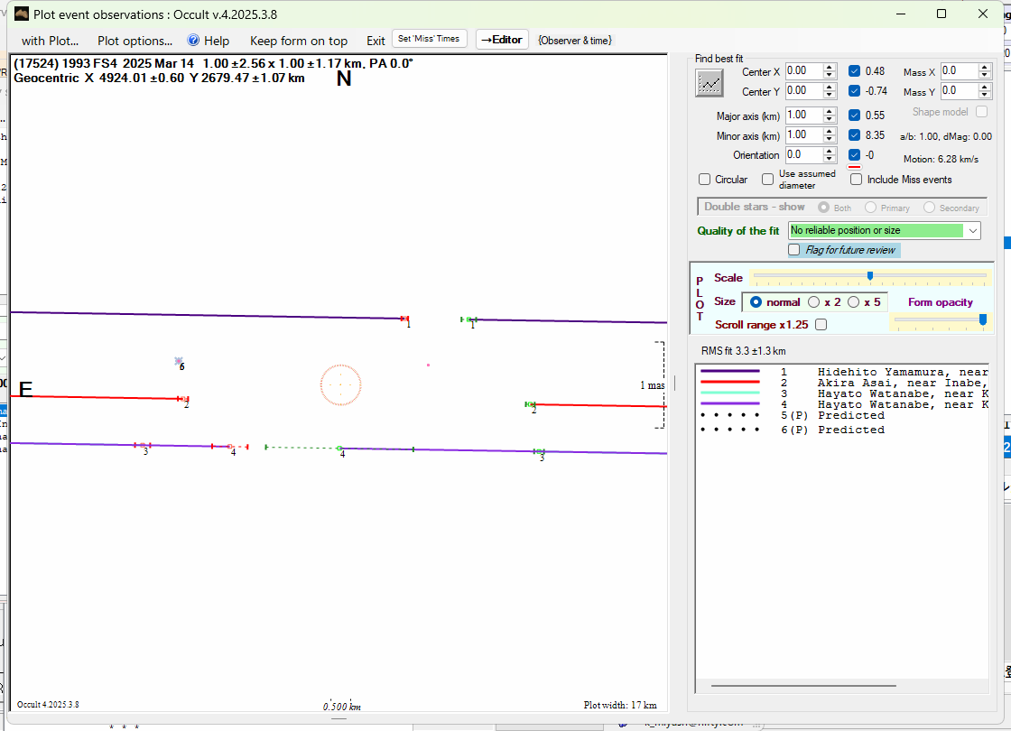Select the x 2 size radio button

(x=813, y=302)
